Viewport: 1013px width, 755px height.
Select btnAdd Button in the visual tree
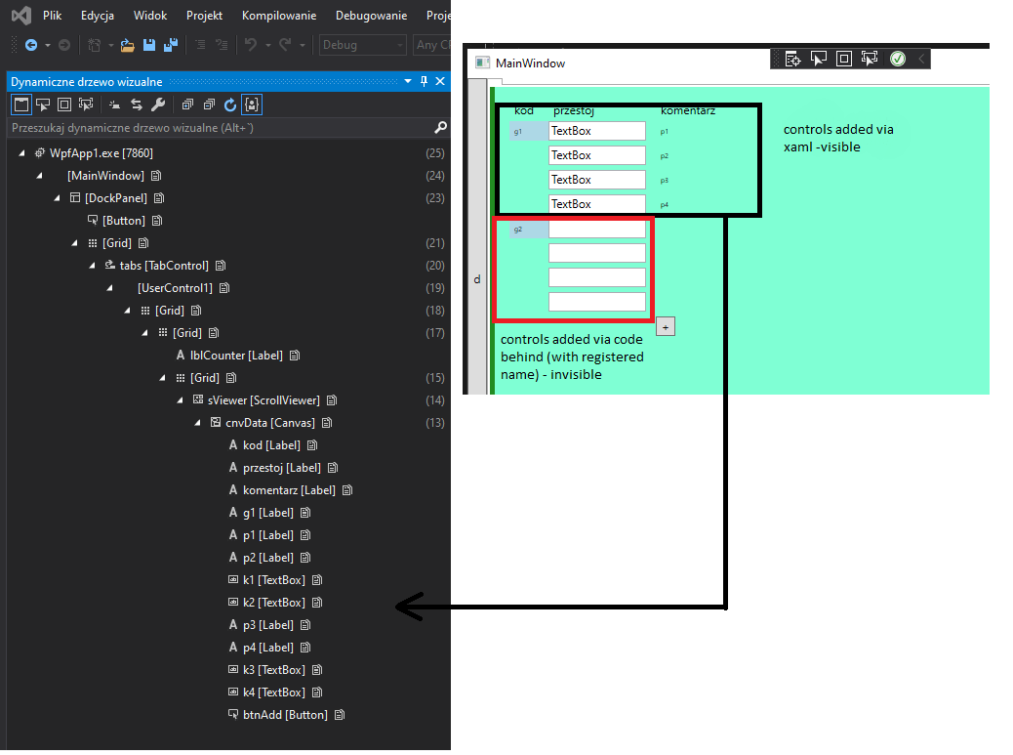point(285,715)
